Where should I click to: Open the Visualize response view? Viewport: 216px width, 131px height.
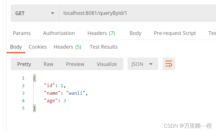[107, 64]
